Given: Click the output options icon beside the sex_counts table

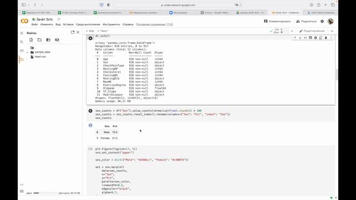Looking at the screenshot, I should tap(90, 126).
